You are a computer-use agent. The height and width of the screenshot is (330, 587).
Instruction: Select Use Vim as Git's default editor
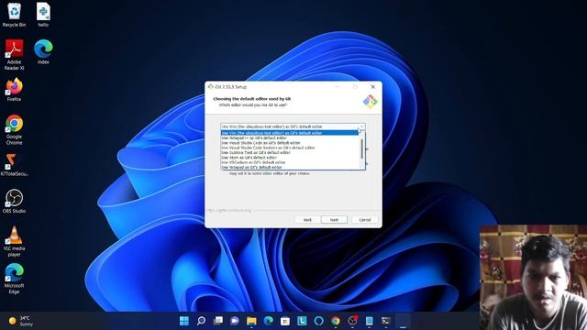(x=290, y=133)
